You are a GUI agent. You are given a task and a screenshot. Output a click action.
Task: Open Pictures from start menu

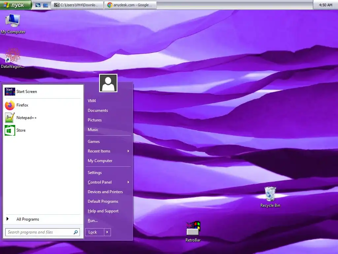point(108,120)
